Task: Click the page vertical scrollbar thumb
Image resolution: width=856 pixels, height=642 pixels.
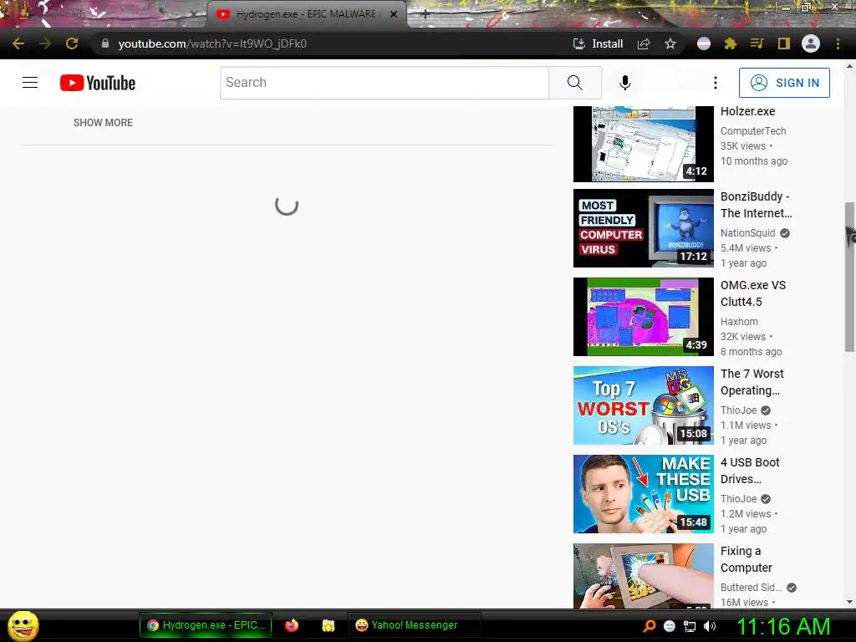Action: 849,277
